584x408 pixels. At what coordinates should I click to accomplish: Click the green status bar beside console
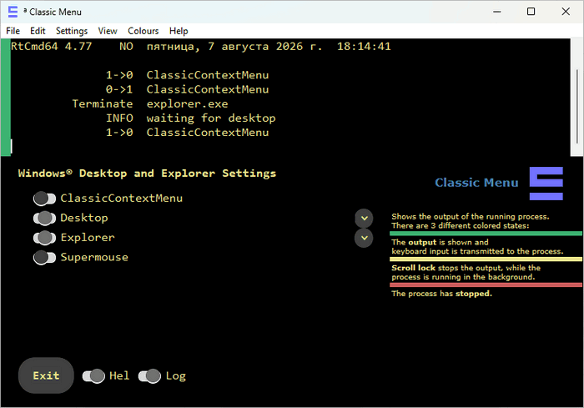click(6, 97)
